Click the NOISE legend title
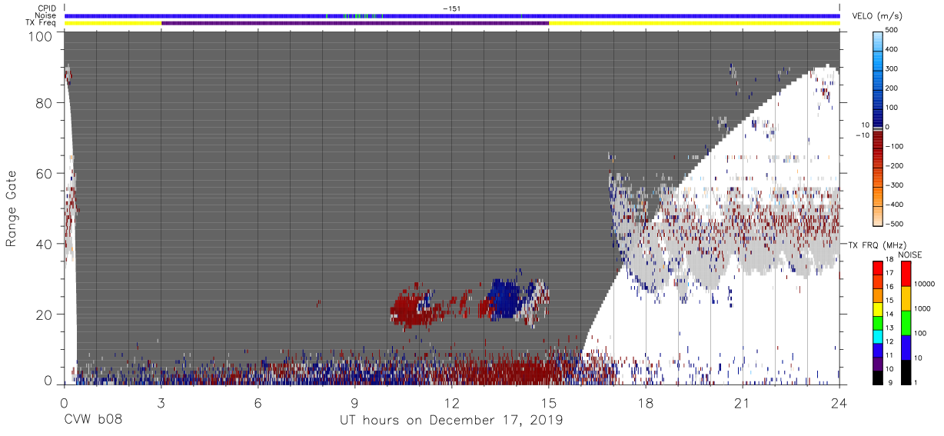This screenshot has width=944, height=436. [910, 255]
